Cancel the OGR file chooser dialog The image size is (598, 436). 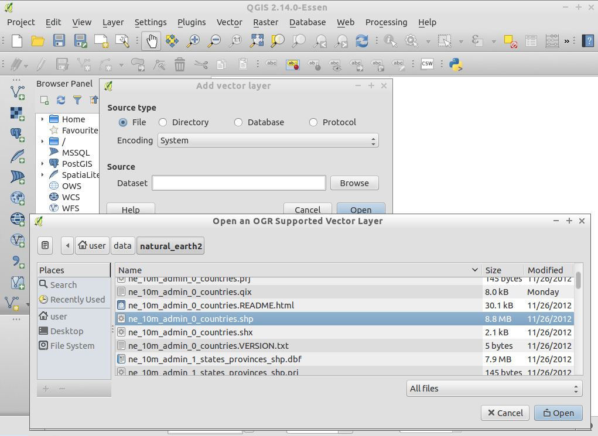(505, 413)
